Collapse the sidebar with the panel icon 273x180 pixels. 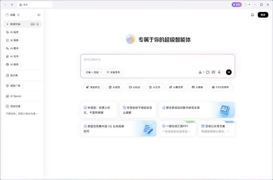click(39, 15)
